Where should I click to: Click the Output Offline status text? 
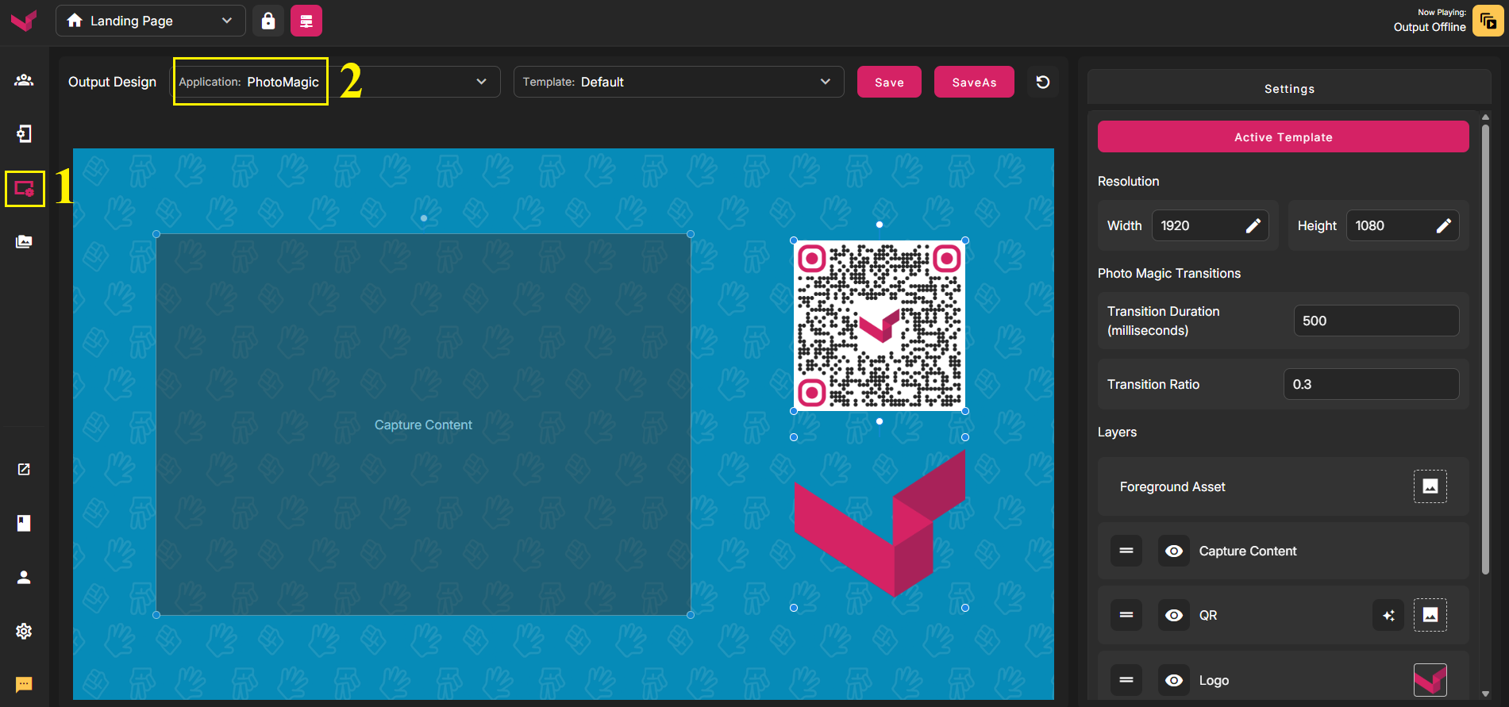1430,27
